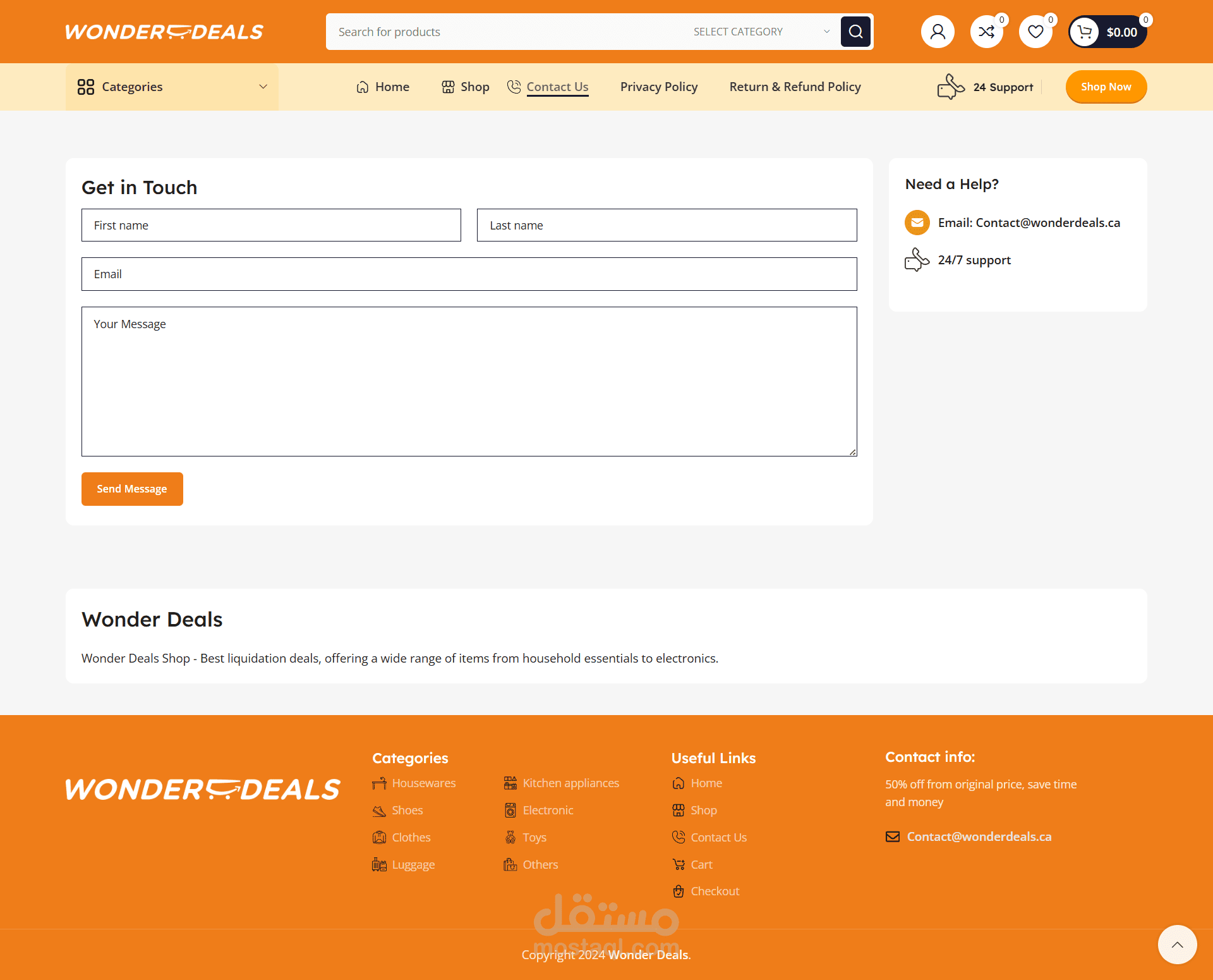The width and height of the screenshot is (1213, 980).
Task: Open Return & Refund Policy page
Action: tap(795, 87)
